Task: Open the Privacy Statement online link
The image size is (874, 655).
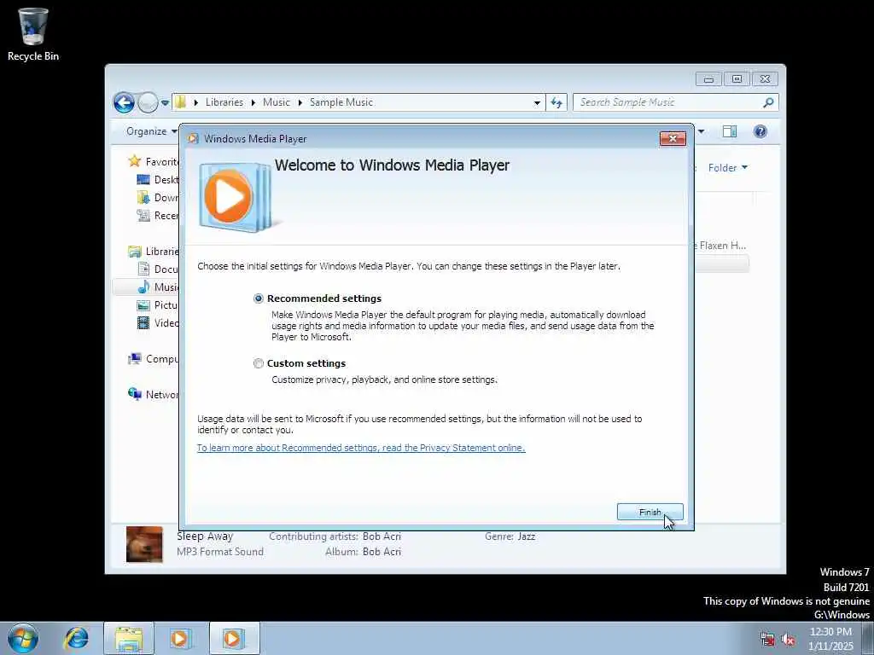Action: (361, 448)
